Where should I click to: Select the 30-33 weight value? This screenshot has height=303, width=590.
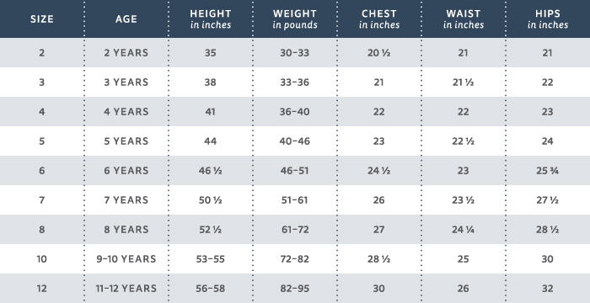[295, 53]
